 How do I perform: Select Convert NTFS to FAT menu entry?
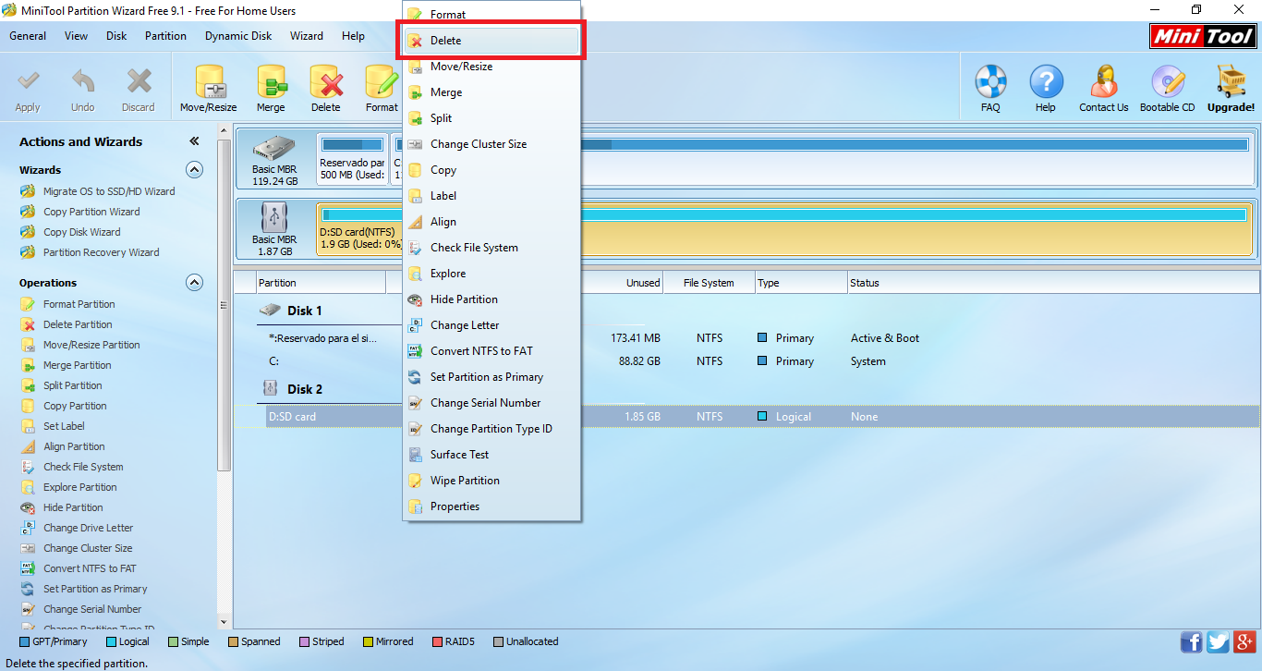click(491, 351)
